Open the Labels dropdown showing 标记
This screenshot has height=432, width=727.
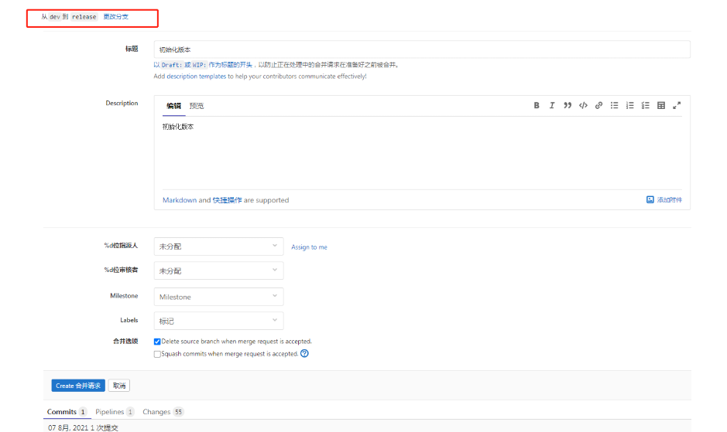pos(218,321)
